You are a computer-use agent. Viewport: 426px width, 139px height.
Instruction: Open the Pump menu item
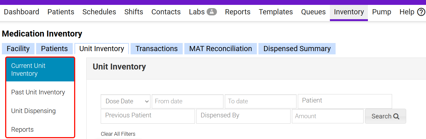(381, 12)
